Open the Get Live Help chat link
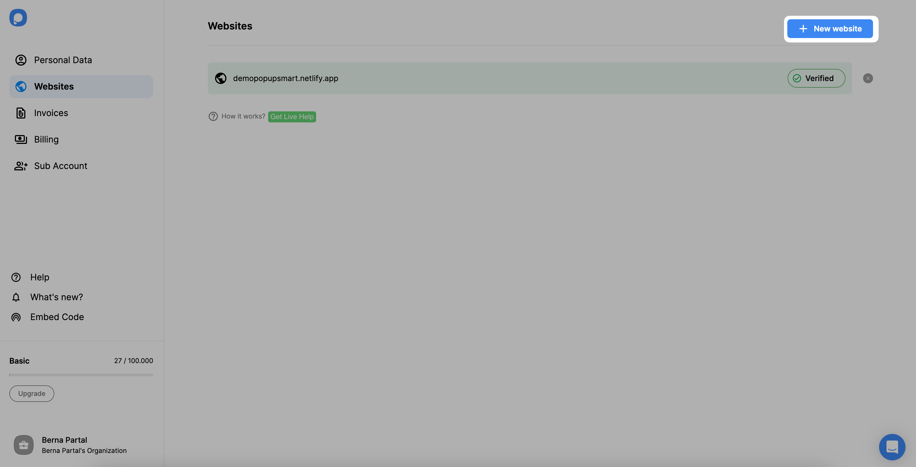Viewport: 916px width, 467px height. (x=292, y=116)
